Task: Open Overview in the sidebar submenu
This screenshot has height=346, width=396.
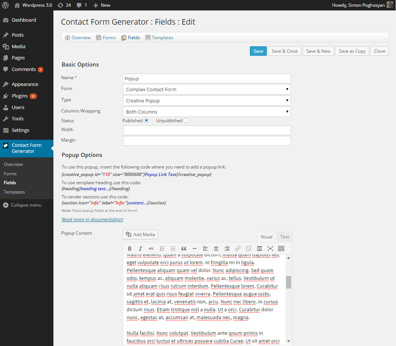Action: tap(13, 164)
